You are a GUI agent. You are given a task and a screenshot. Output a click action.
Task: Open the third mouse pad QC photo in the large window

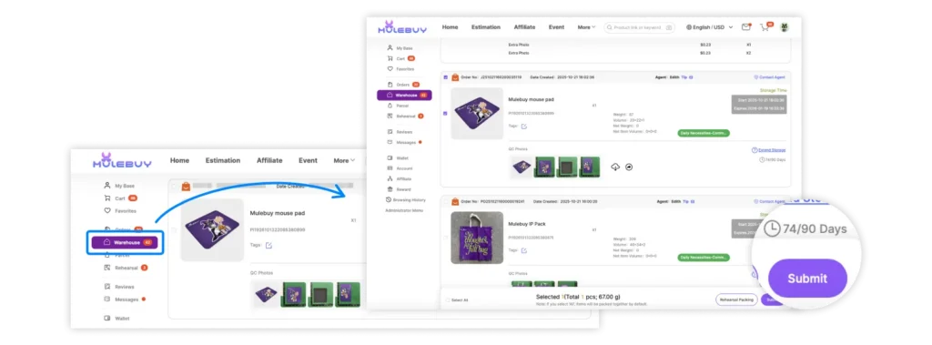pyautogui.click(x=566, y=167)
